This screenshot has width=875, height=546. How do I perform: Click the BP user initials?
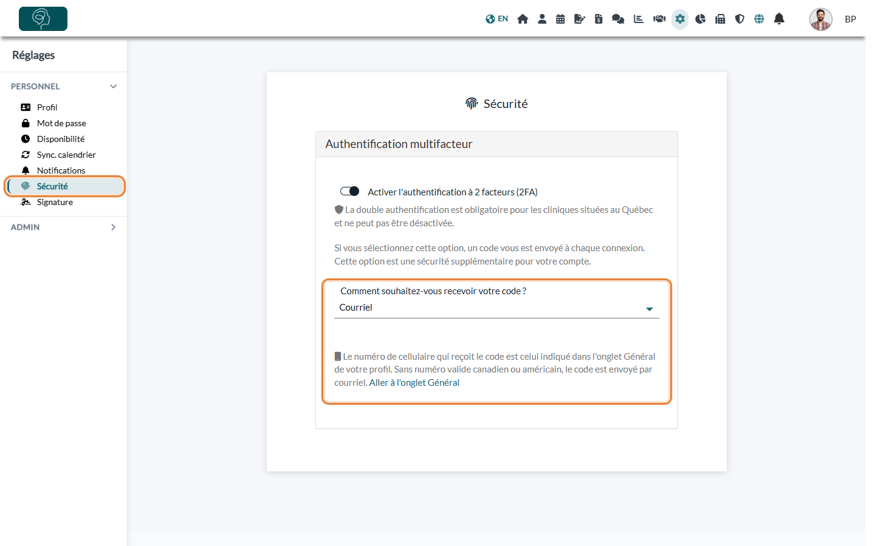[x=851, y=19]
